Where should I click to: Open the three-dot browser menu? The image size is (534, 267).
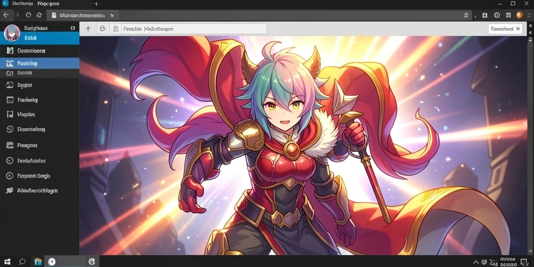point(530,15)
